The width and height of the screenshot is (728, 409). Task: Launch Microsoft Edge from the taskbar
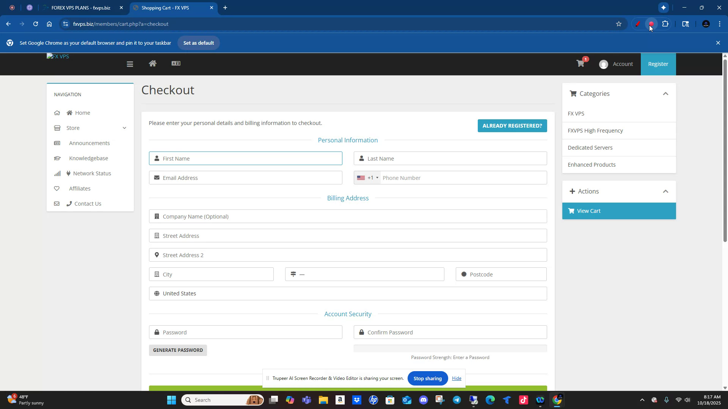click(x=490, y=400)
